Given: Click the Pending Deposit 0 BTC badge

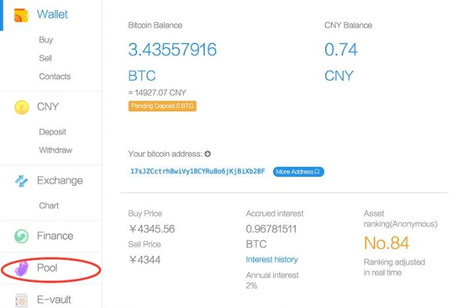Looking at the screenshot, I should click(162, 106).
